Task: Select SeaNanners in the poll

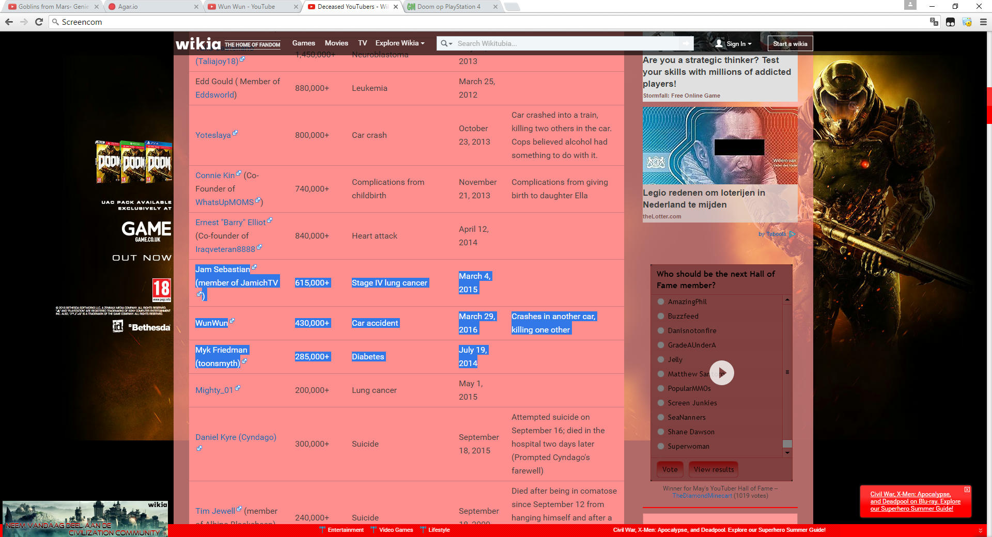Action: click(x=661, y=417)
